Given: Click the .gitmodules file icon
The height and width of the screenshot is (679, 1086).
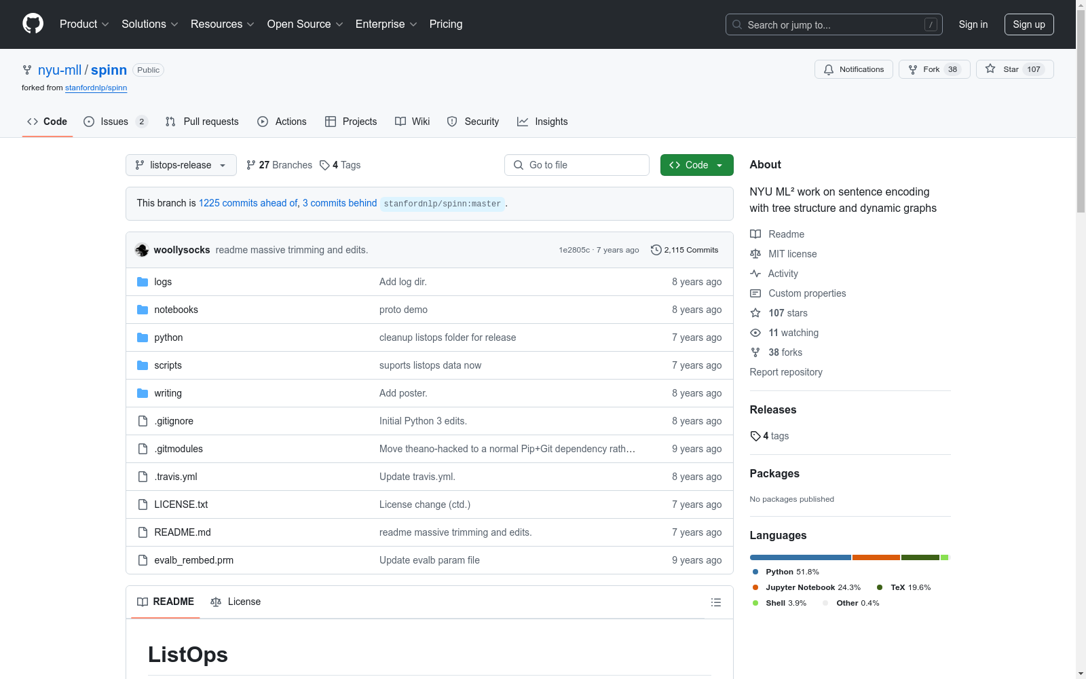Looking at the screenshot, I should tap(143, 449).
